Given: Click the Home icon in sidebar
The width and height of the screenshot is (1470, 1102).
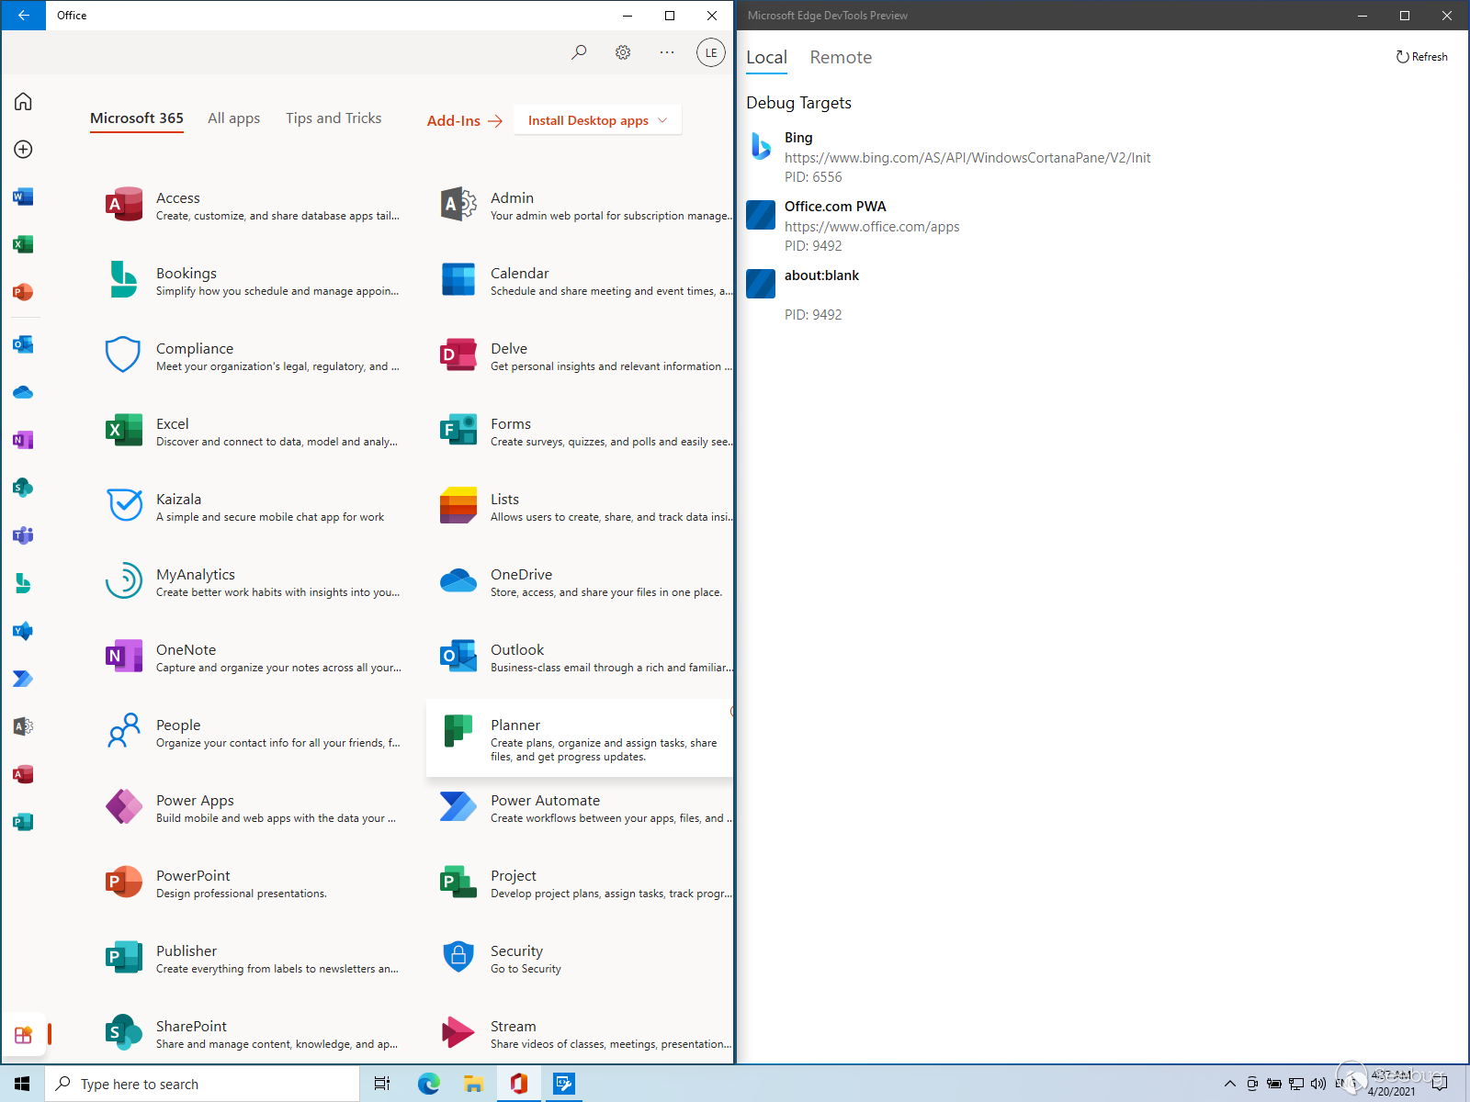Looking at the screenshot, I should (x=23, y=101).
